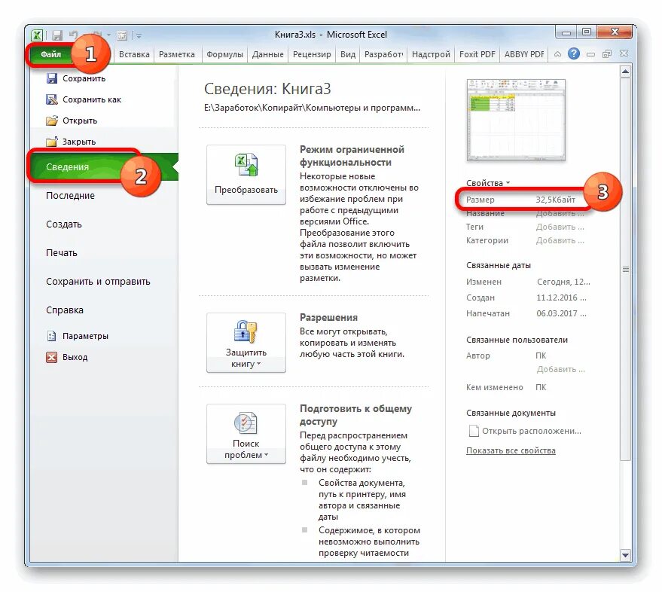Open the Справка section
Viewport: 662px width, 592px height.
tap(65, 310)
